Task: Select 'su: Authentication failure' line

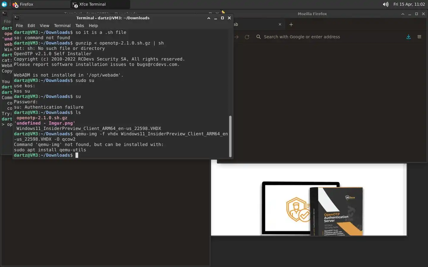Action: (49, 107)
